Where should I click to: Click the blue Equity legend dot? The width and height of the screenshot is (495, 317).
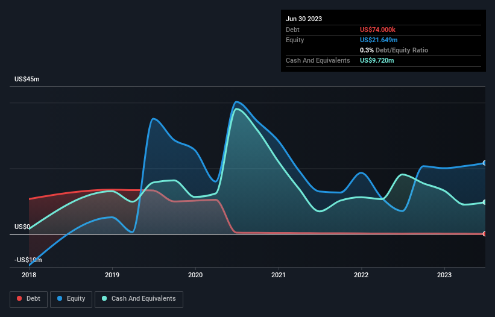tap(60, 298)
